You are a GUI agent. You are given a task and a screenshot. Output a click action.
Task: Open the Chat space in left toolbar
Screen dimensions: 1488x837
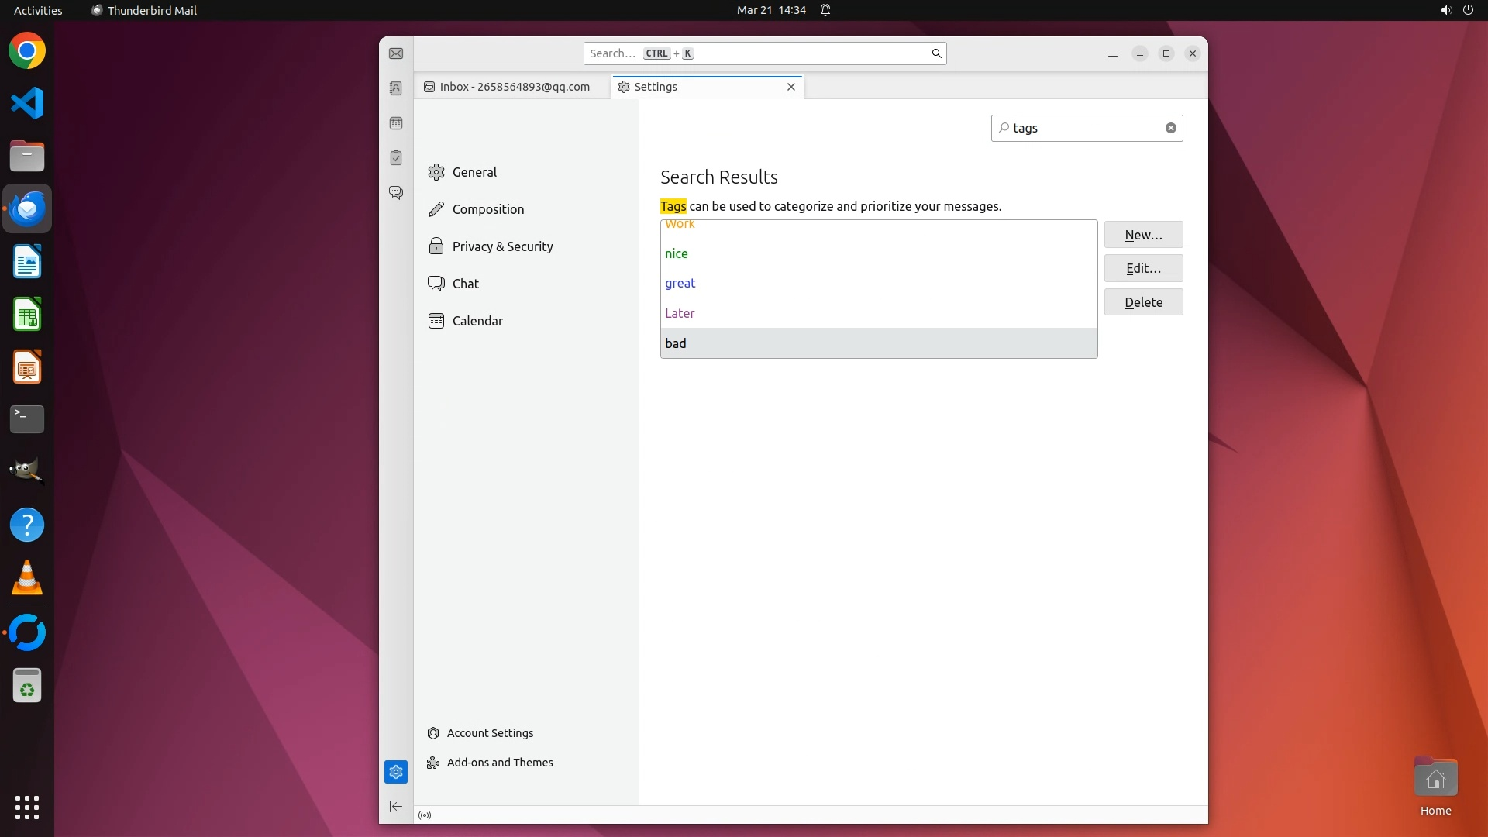coord(396,192)
